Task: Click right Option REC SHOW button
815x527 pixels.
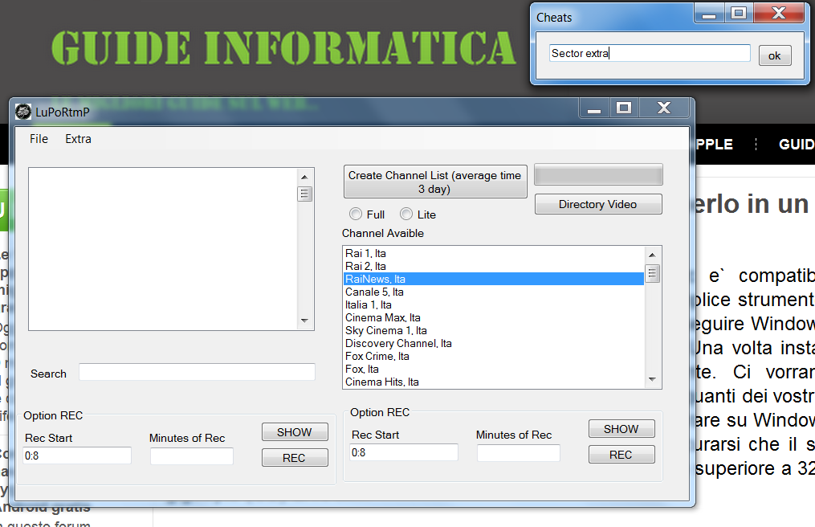Action: 621,429
